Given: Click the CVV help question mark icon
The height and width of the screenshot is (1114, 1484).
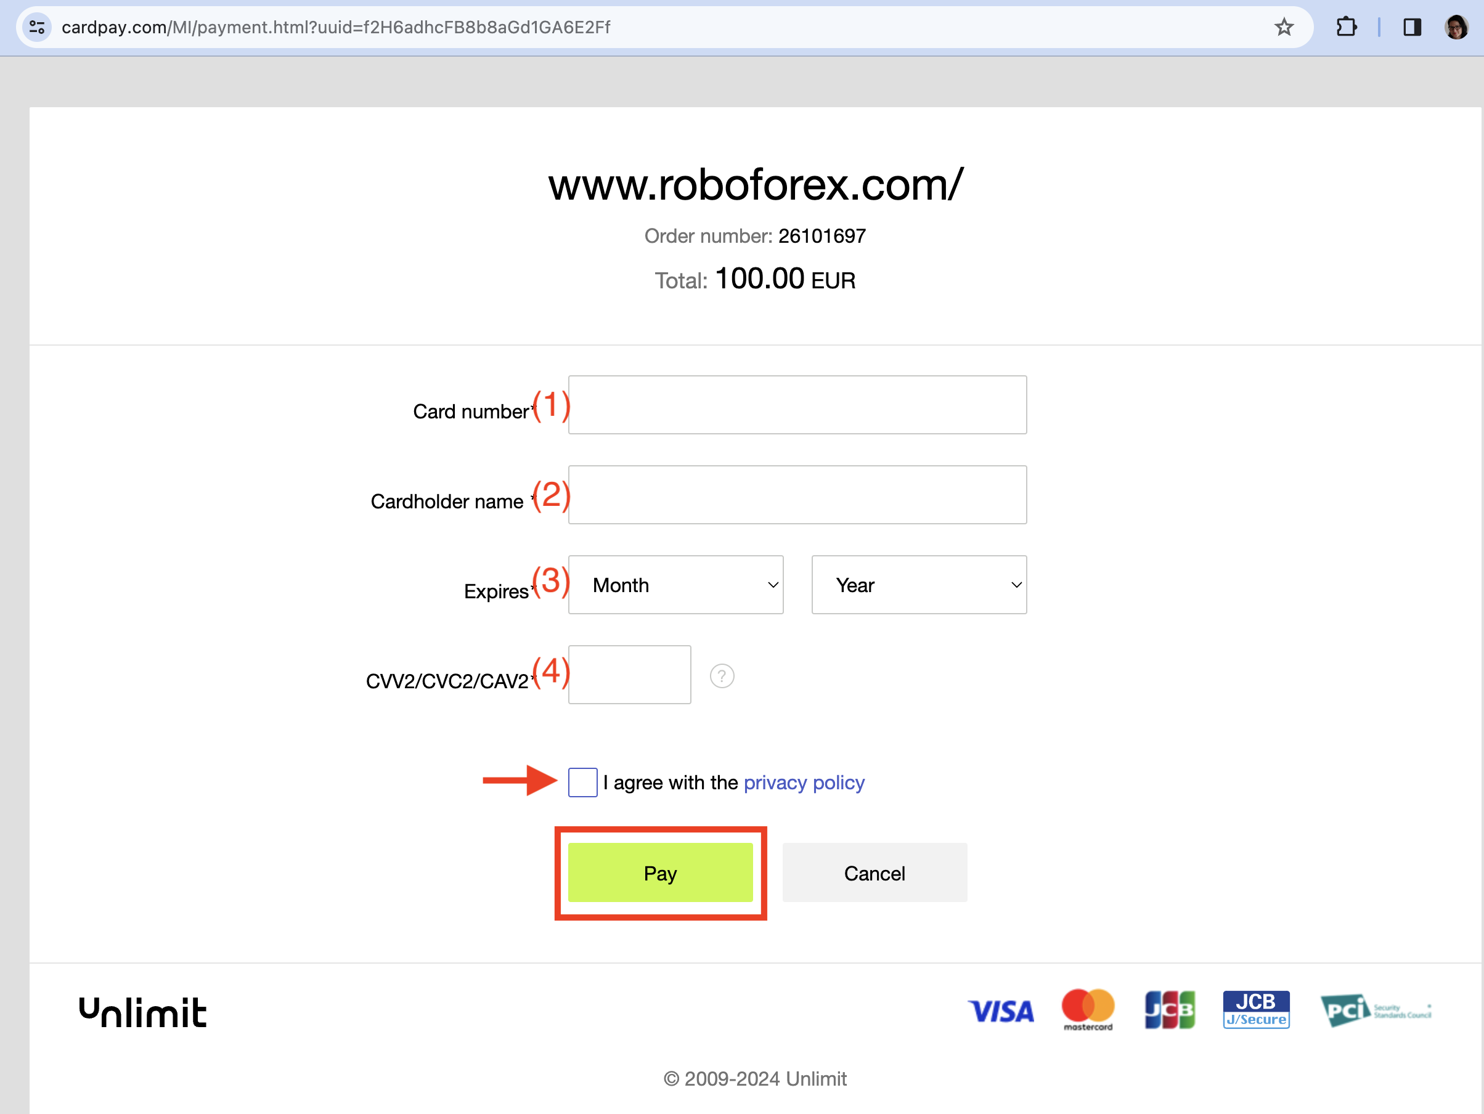Looking at the screenshot, I should (x=722, y=675).
